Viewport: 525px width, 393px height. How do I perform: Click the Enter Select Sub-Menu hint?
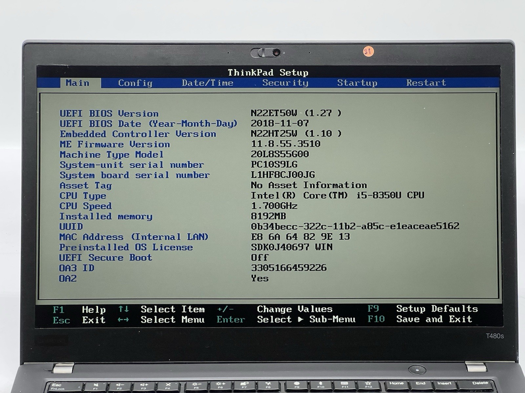coord(286,319)
